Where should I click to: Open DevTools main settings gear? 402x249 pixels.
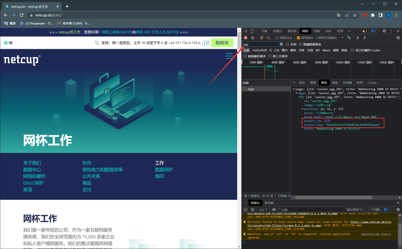[384, 31]
